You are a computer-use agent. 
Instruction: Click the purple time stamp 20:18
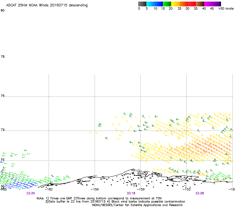coord(131,193)
